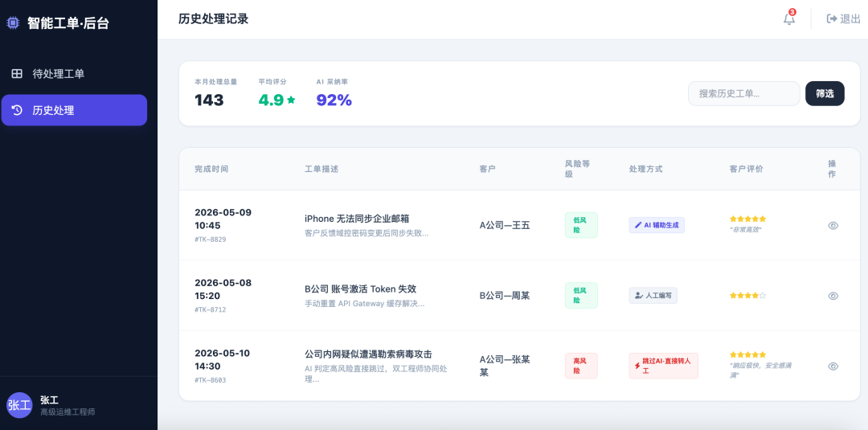Click iPhone 无法同步企业邮箱 title
Image resolution: width=868 pixels, height=430 pixels.
[x=357, y=219]
